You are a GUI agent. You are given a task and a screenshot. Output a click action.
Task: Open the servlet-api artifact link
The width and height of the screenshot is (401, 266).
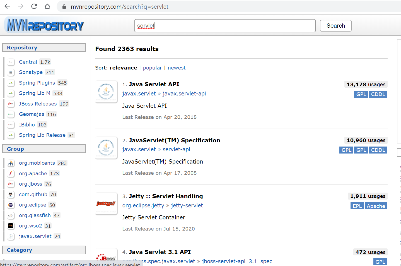coord(177,149)
